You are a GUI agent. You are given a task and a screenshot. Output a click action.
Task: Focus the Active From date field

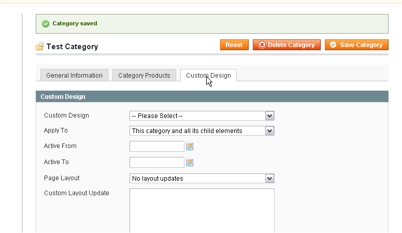click(157, 147)
